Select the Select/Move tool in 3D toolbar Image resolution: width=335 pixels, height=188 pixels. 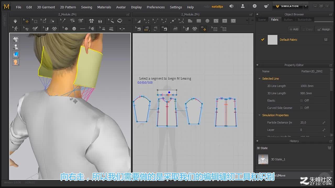[26, 21]
